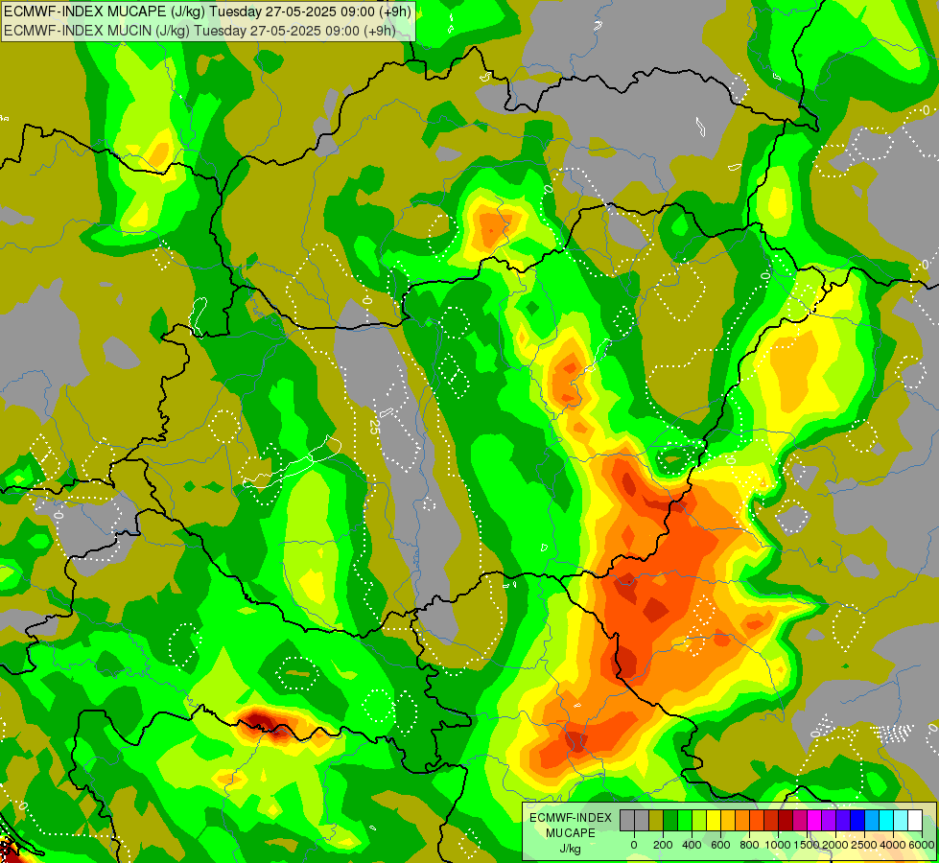
Task: Select the purple legend swatch before 2000
Action: tap(830, 820)
